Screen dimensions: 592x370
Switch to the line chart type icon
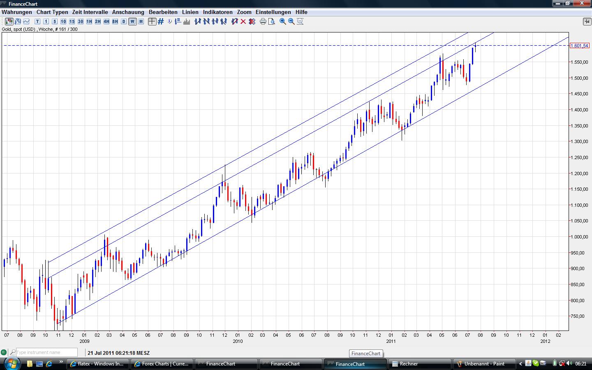27,21
